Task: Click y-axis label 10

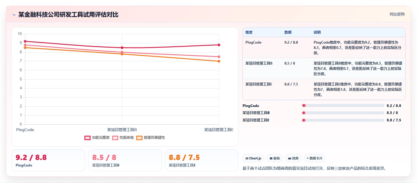Action: 20,34
